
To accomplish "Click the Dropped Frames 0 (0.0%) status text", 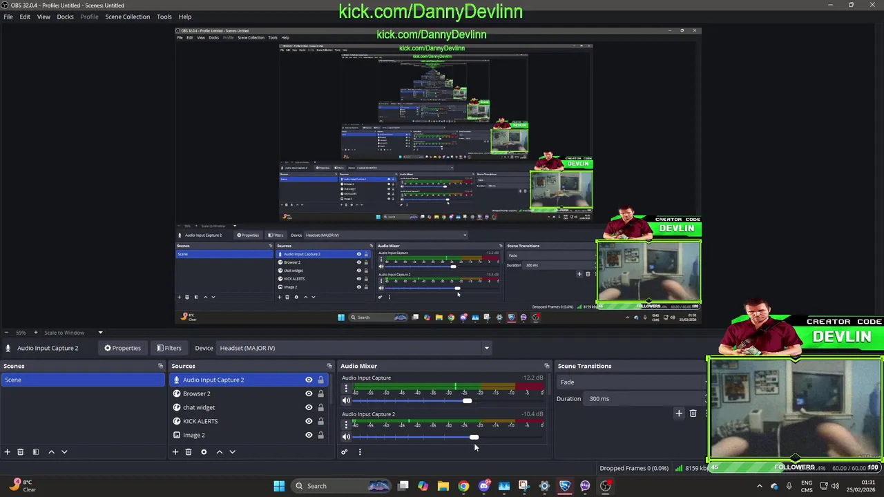I will [634, 468].
